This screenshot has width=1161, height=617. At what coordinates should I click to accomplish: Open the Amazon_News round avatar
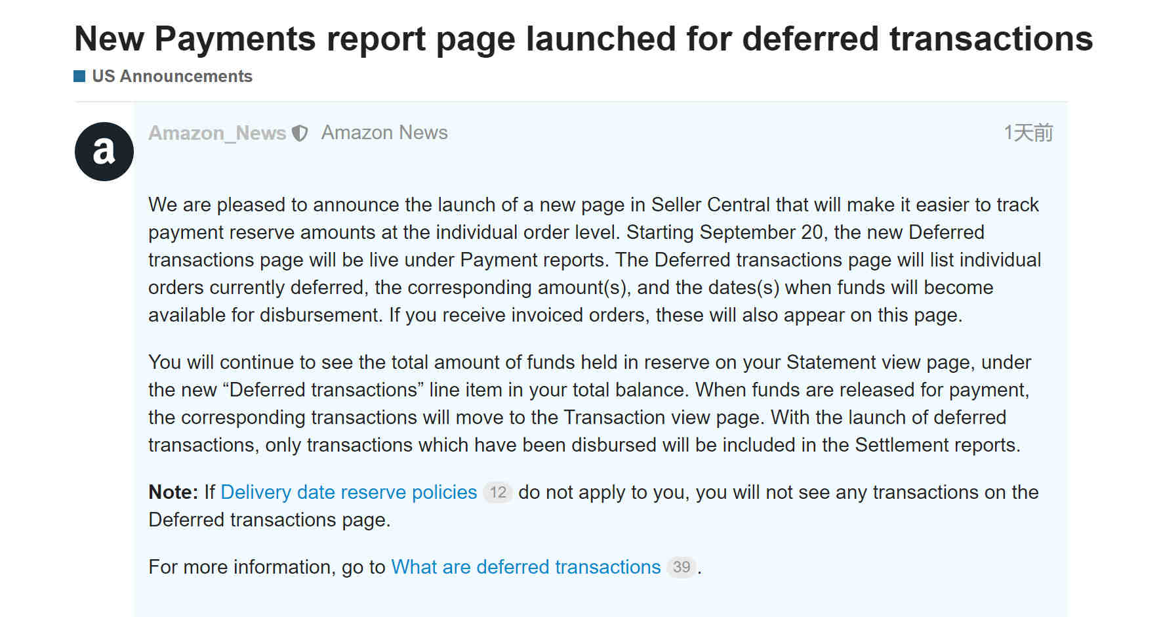(x=104, y=152)
